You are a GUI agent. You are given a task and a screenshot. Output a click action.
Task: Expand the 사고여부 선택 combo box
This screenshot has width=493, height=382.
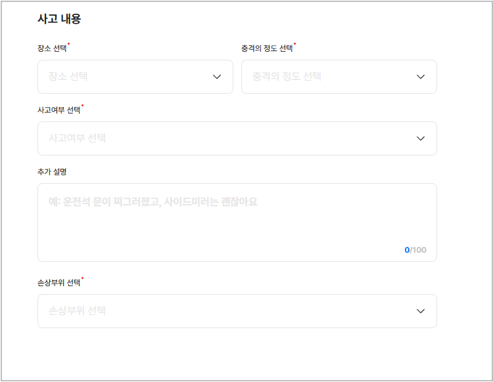pos(237,138)
